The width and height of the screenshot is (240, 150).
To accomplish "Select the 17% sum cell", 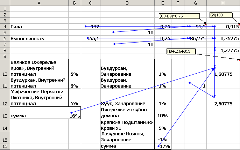I will 163,147.
